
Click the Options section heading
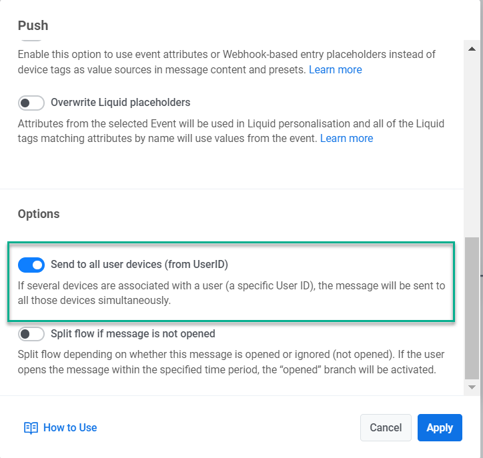pos(39,214)
